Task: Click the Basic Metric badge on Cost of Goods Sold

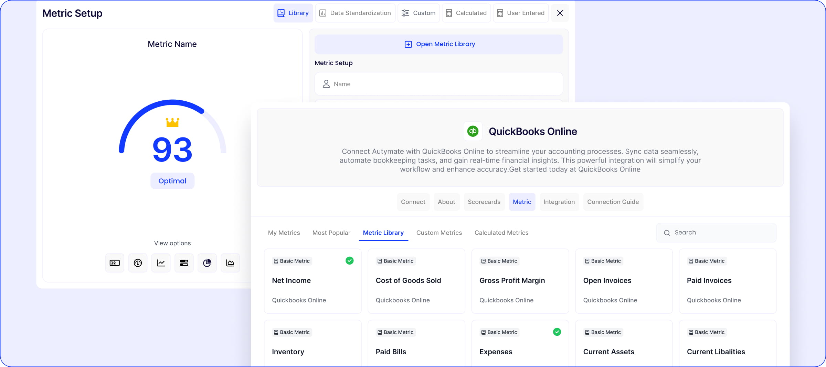Action: (x=395, y=261)
